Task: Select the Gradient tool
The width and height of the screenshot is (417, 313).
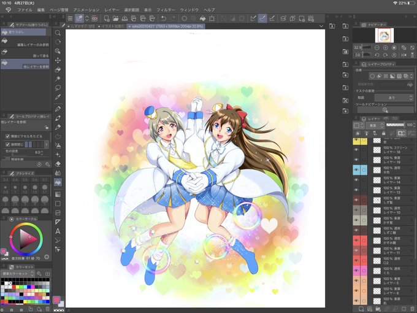Action: point(58,195)
